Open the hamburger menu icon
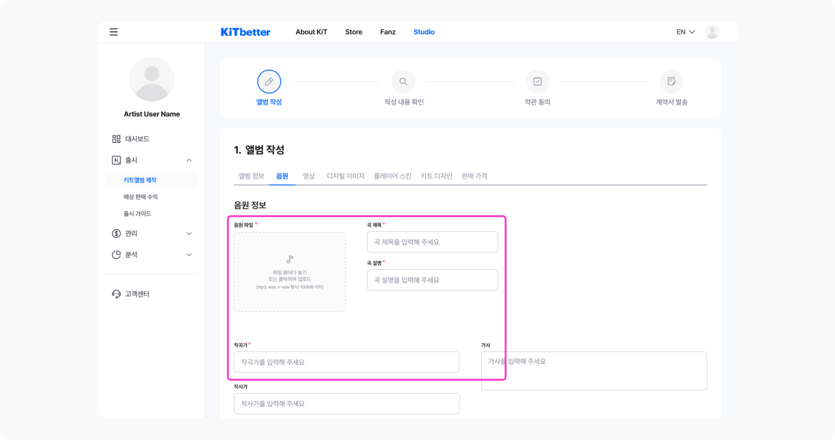Viewport: 835px width, 440px height. tap(113, 32)
